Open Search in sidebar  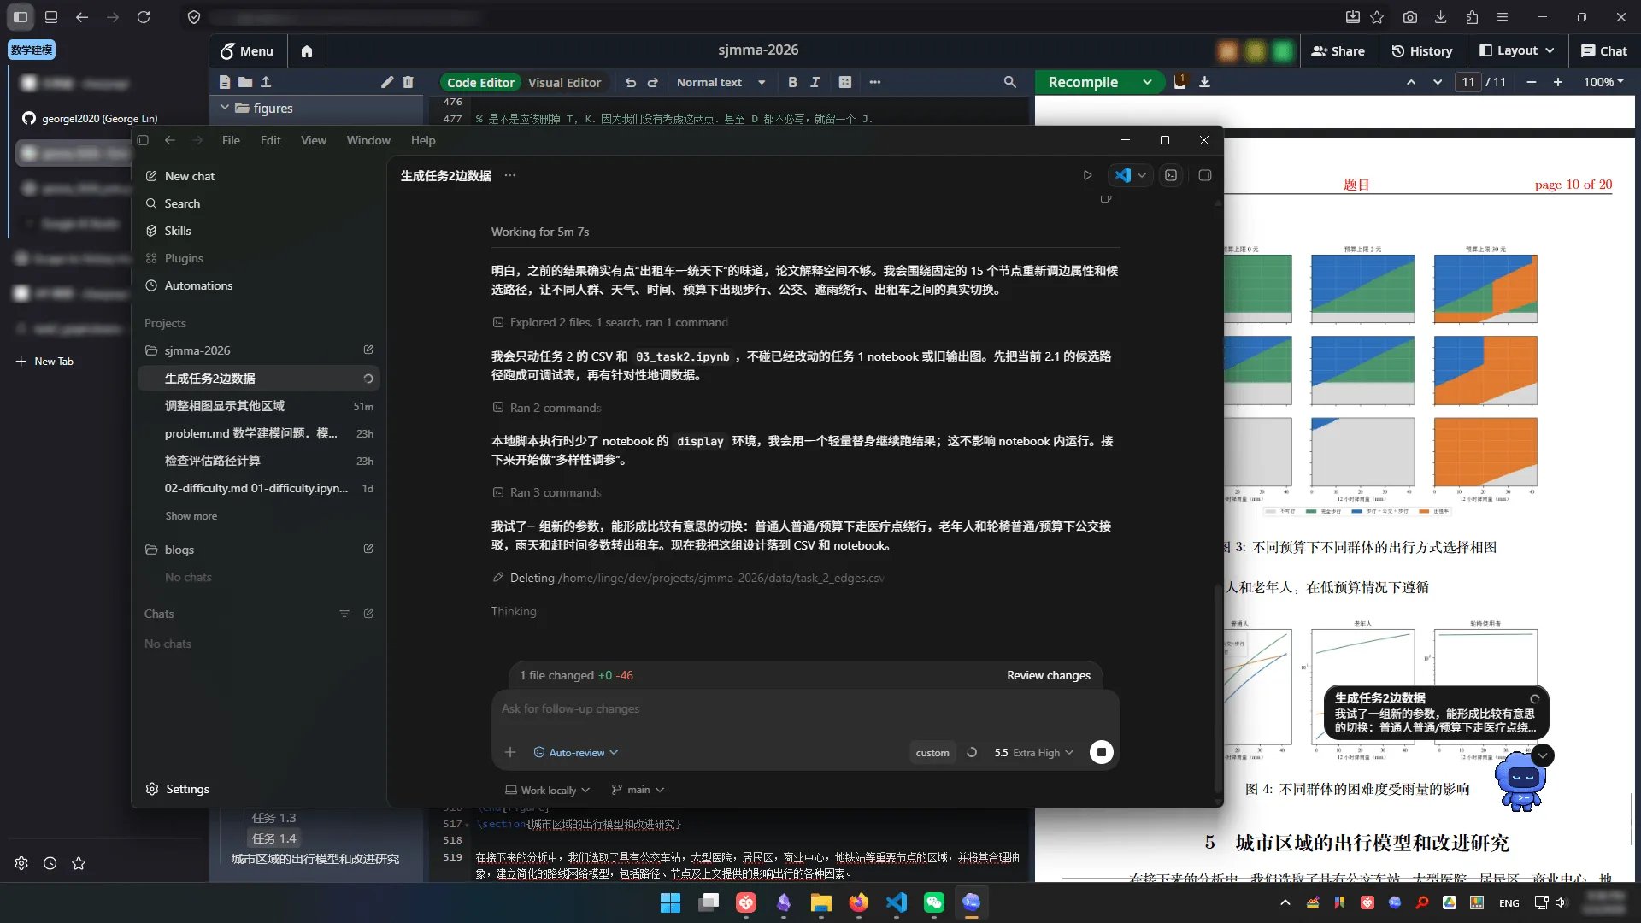click(x=259, y=203)
